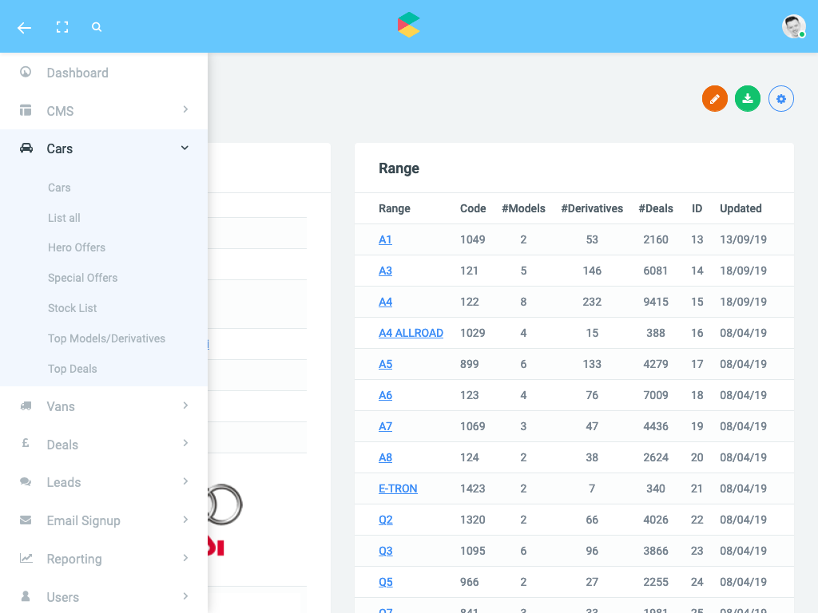Click the user avatar in the top right
Viewport: 818px width, 613px height.
pos(793,26)
